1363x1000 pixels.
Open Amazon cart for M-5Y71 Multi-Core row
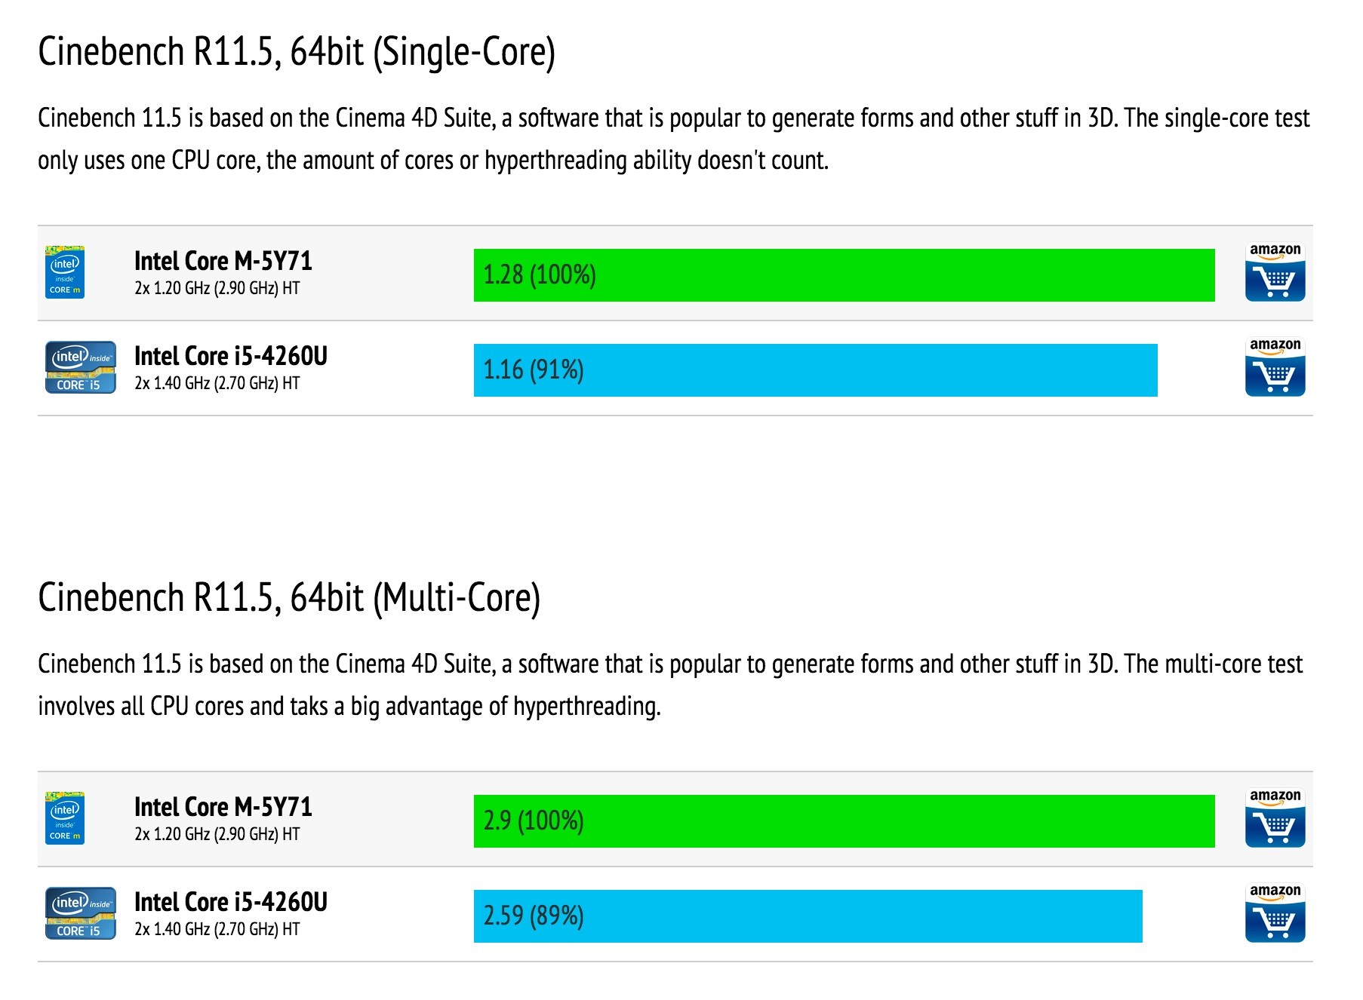tap(1275, 818)
